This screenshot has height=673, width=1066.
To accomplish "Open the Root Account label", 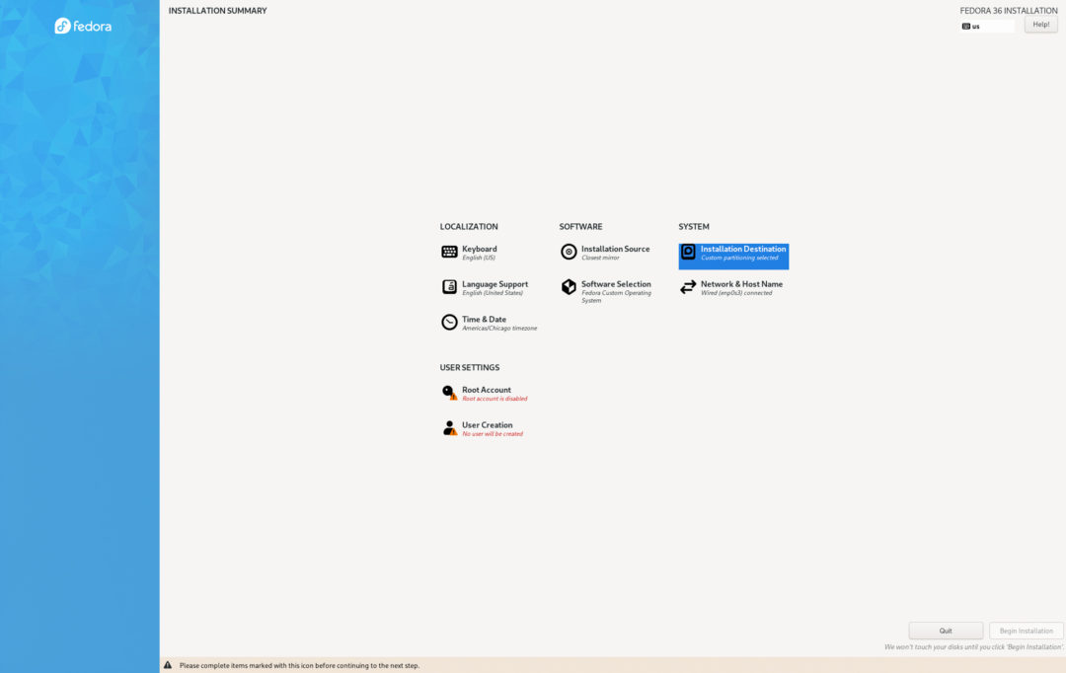I will (486, 390).
